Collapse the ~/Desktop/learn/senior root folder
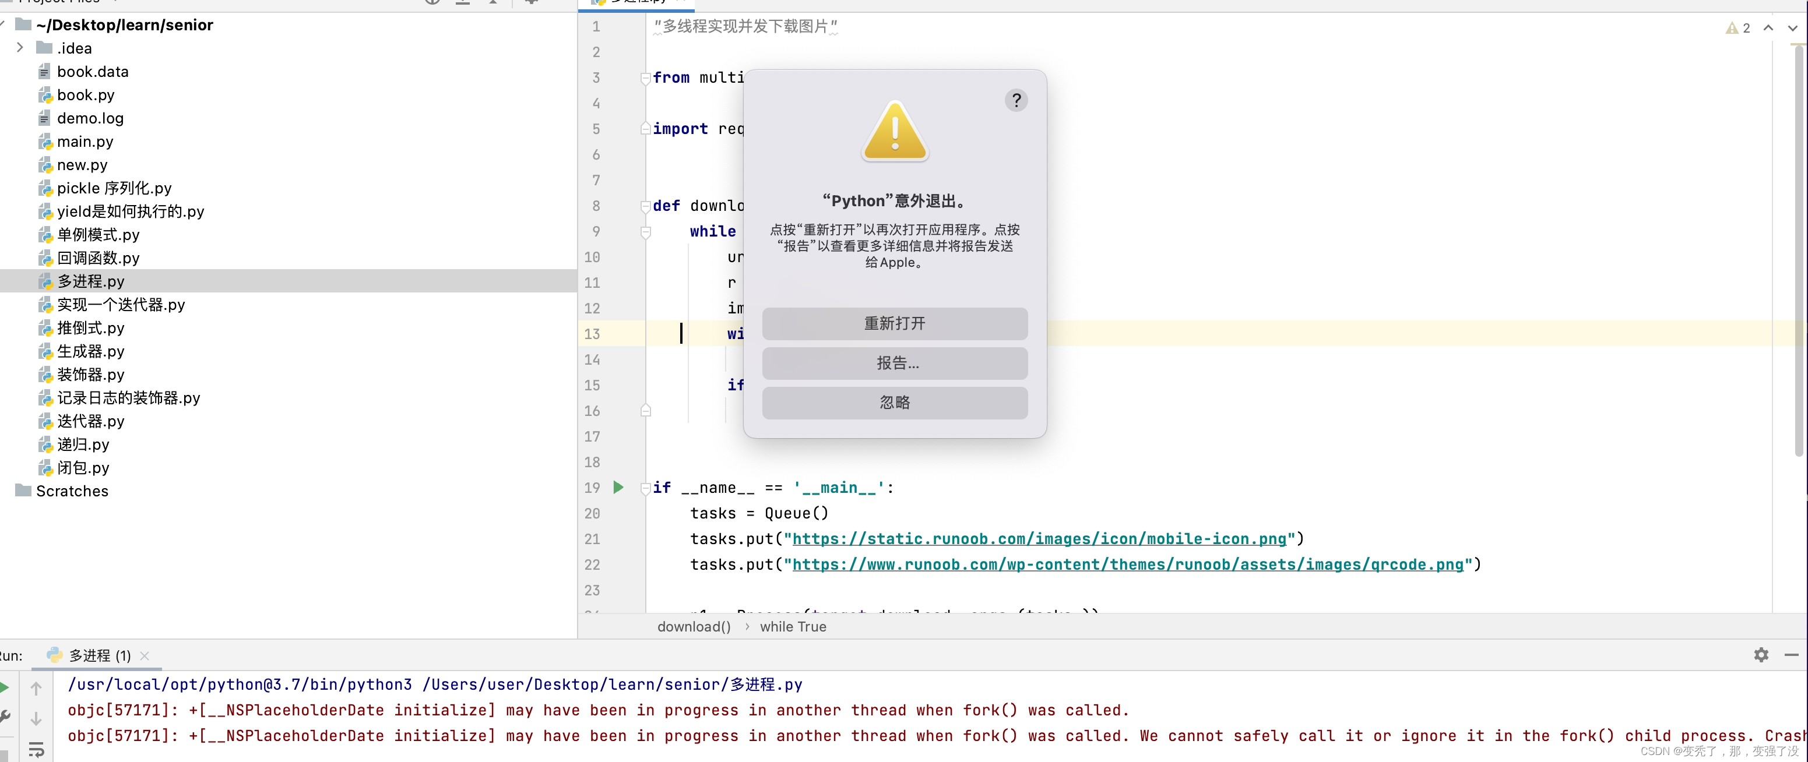Screen dimensions: 1808x762 (3, 24)
